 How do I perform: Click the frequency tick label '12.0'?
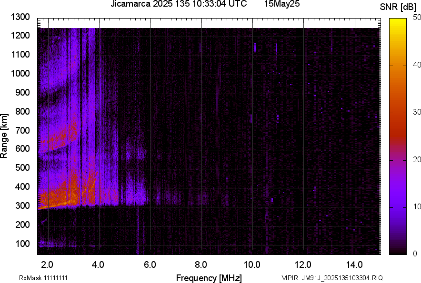tap(303, 265)
